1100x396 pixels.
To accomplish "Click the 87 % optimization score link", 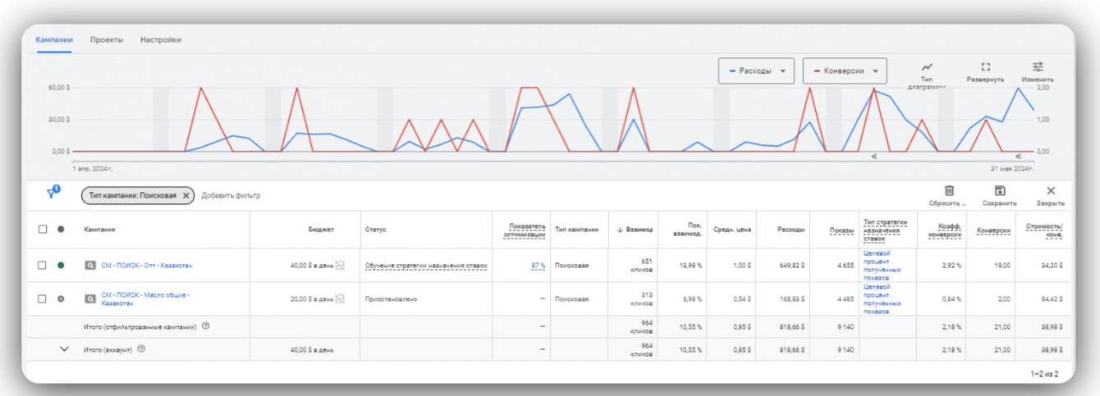I will (538, 266).
